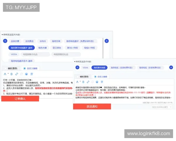Select 自定义编辑 radio in 派送通知 panel
Screen dimensions: 176x141
click(x=95, y=77)
